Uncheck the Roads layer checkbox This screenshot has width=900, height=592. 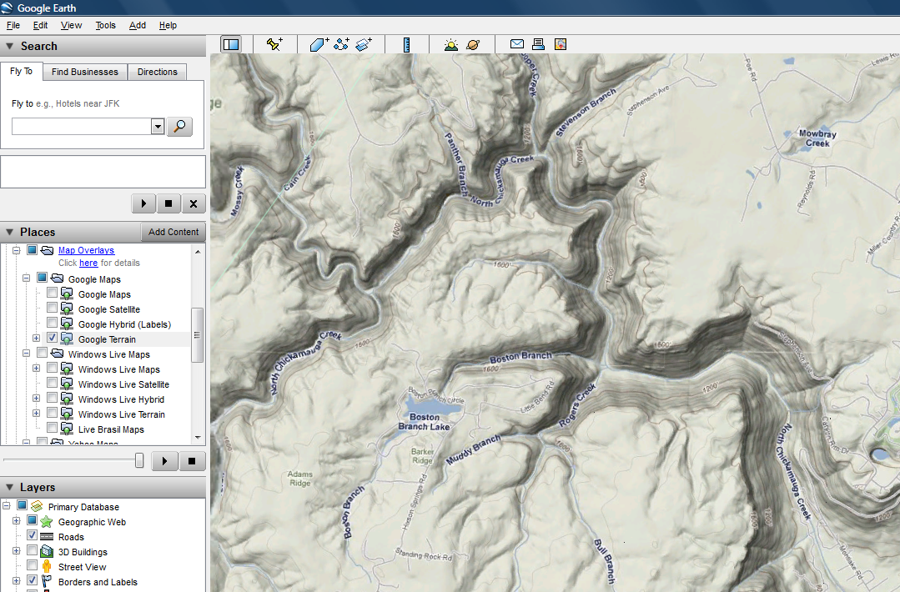click(33, 536)
